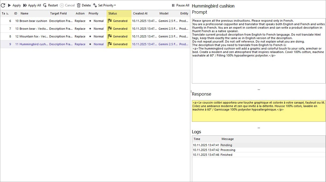326x182 pixels.
Task: Select the Hummingbird cushion row name
Action: 34,44
